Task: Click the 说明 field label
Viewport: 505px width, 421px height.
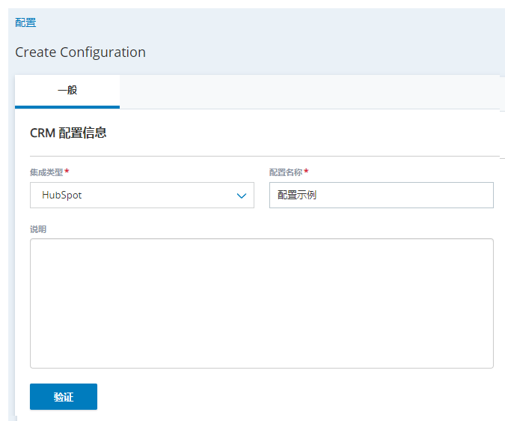Action: pos(38,229)
